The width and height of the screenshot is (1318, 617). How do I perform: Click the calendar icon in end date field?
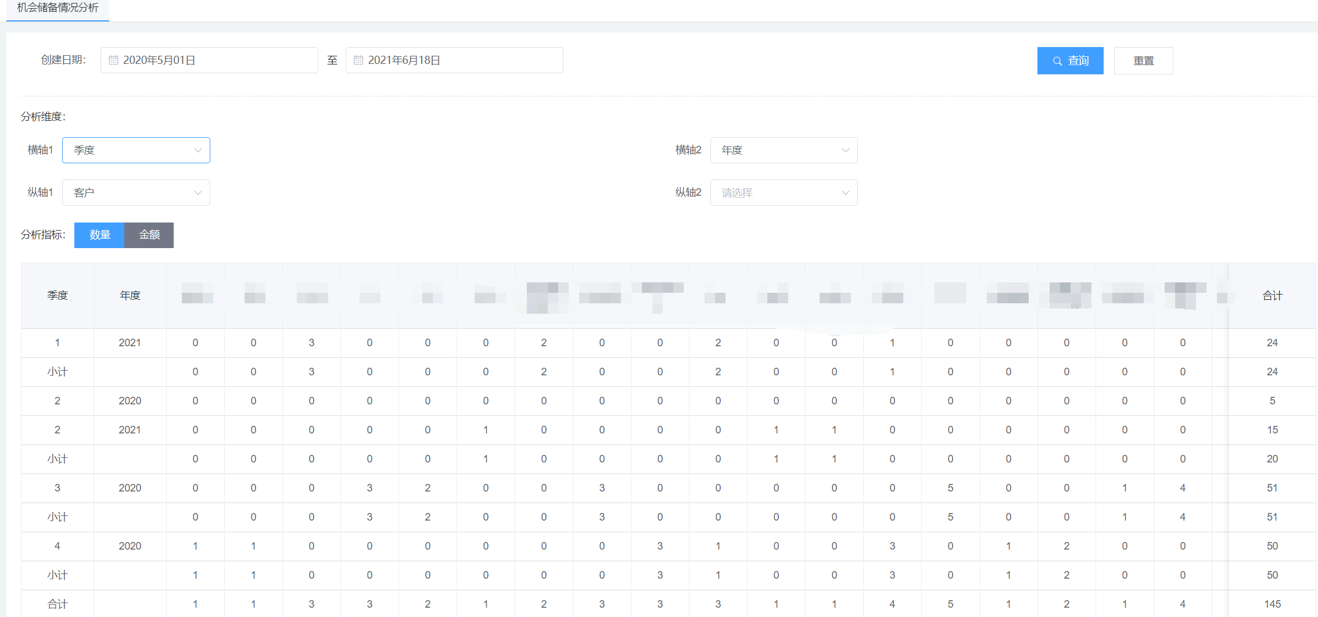tap(358, 60)
